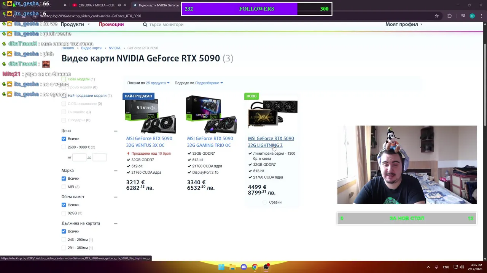This screenshot has height=273, width=487.
Task: Open Discord from the taskbar
Action: point(243,267)
